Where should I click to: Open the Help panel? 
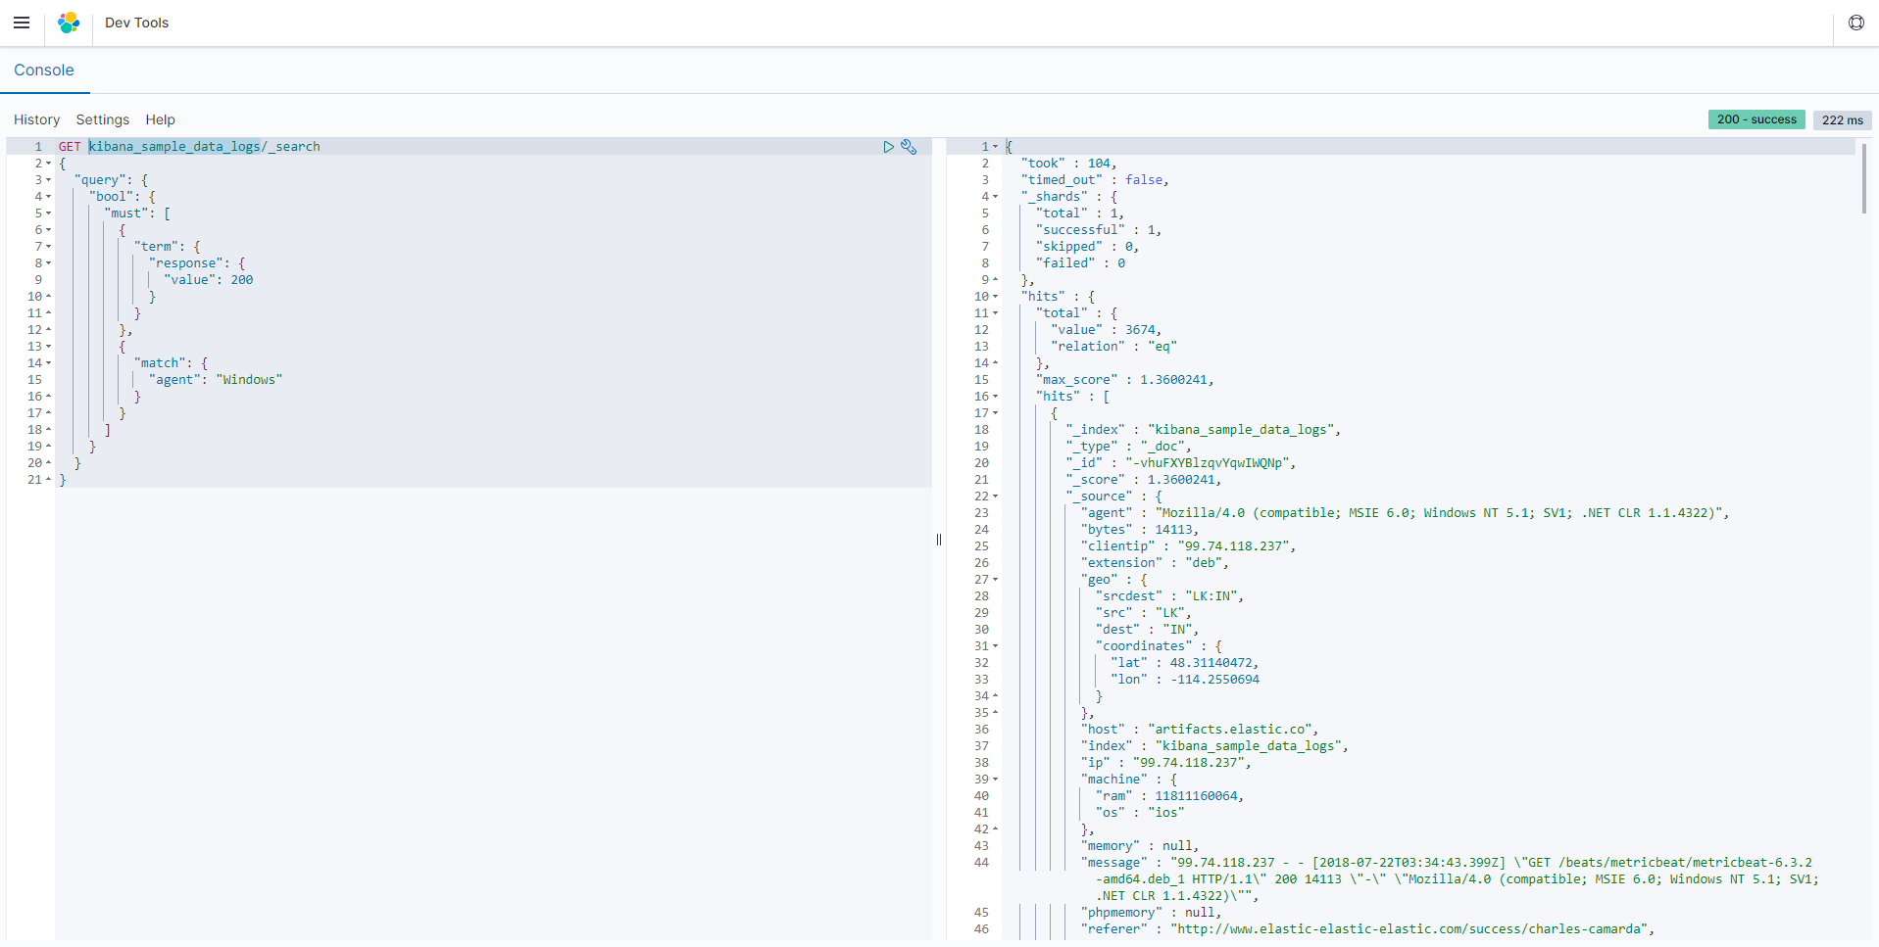tap(160, 119)
